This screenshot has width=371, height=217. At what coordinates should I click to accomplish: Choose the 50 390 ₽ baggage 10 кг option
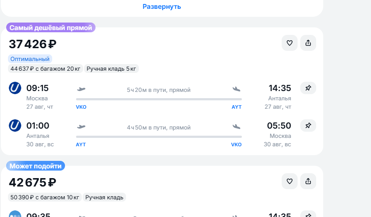click(45, 198)
